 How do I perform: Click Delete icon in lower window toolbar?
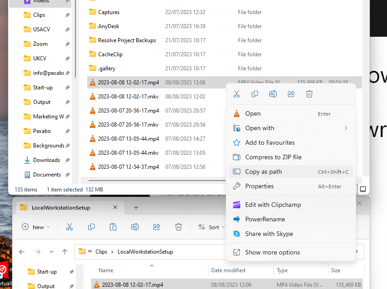click(x=179, y=227)
